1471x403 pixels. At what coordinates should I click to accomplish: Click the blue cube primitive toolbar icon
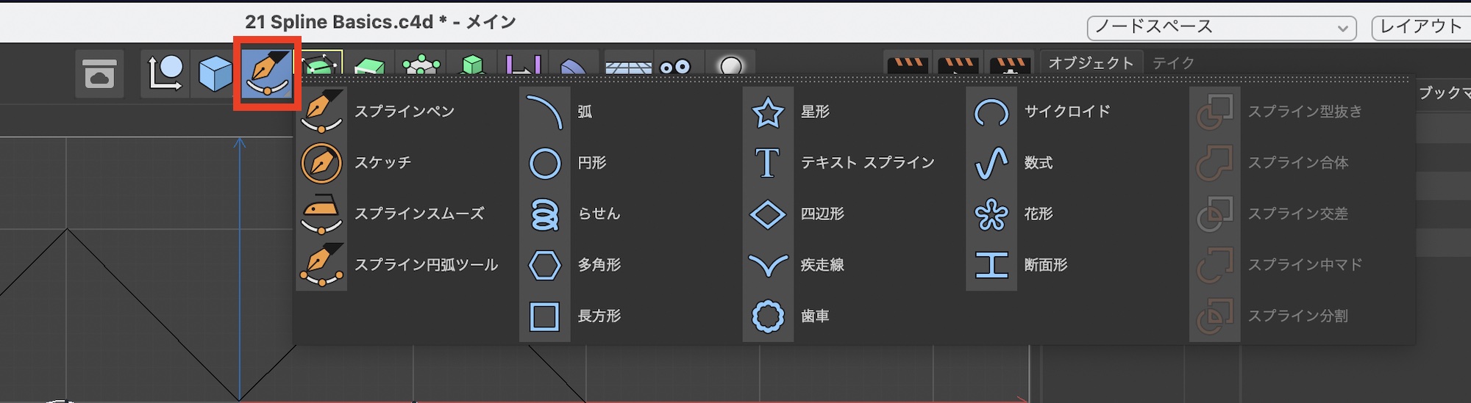coord(216,74)
